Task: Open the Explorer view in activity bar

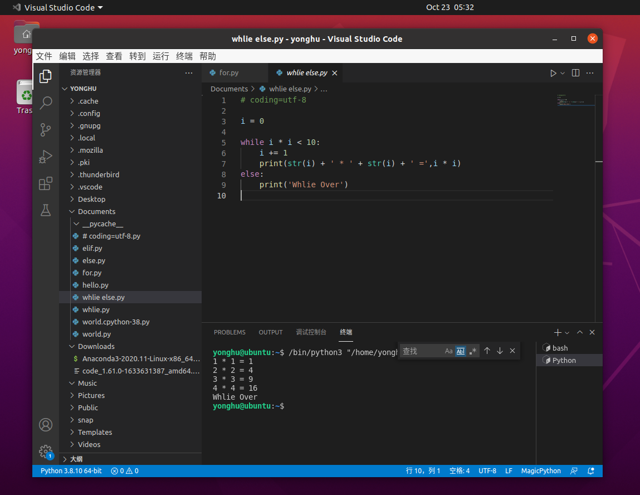Action: [x=45, y=76]
